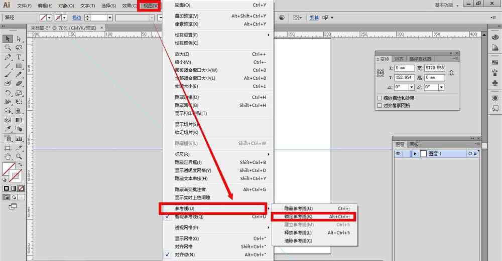Click the swap fill and stroke arrow
The image size is (502, 261).
20,165
